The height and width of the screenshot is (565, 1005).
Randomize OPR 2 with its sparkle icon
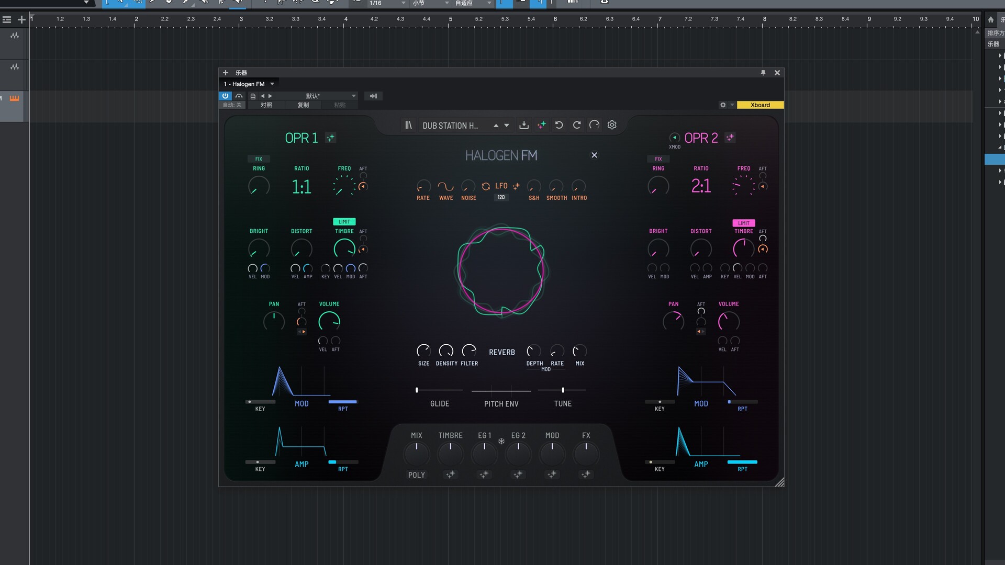click(730, 138)
